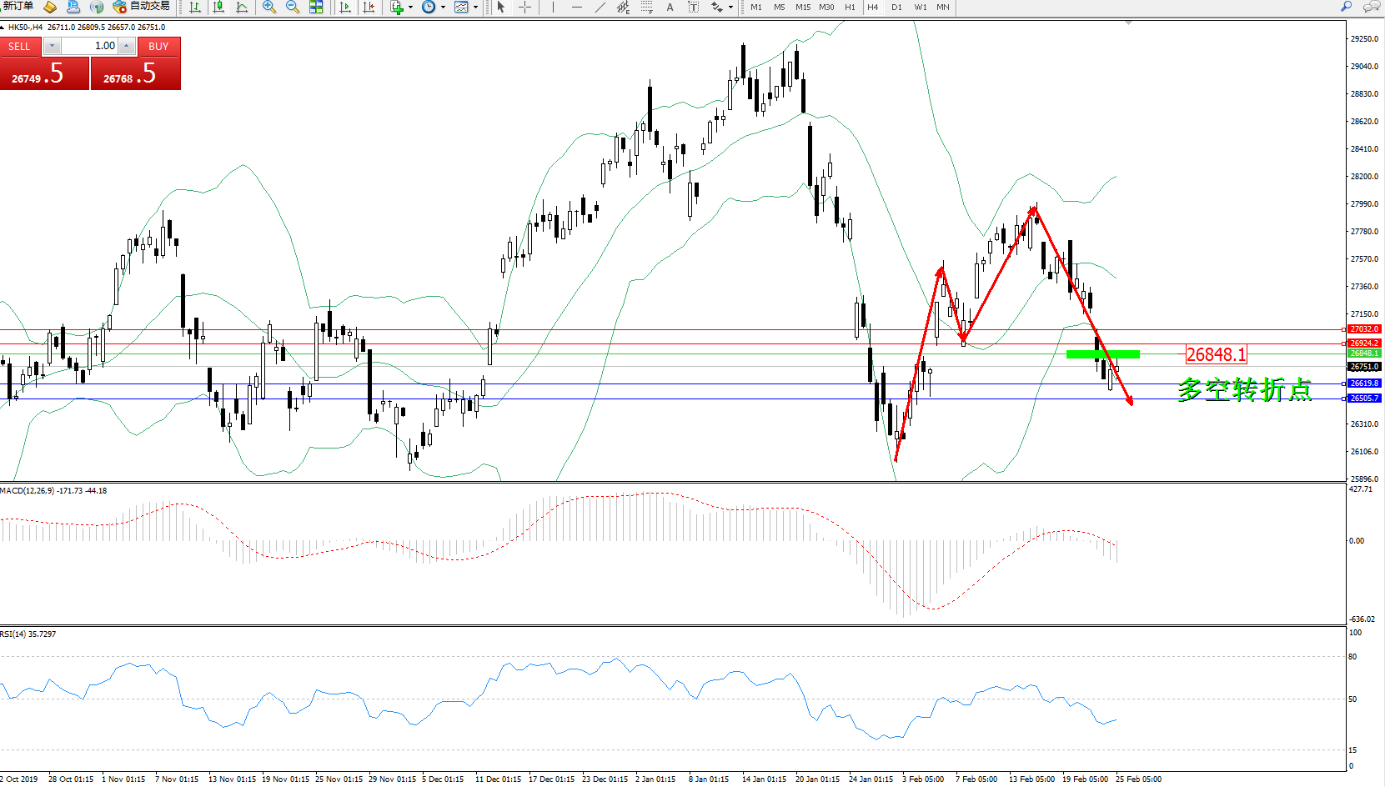This screenshot has width=1385, height=787.
Task: Open the clock periodicity dropdown arrow
Action: (x=443, y=8)
